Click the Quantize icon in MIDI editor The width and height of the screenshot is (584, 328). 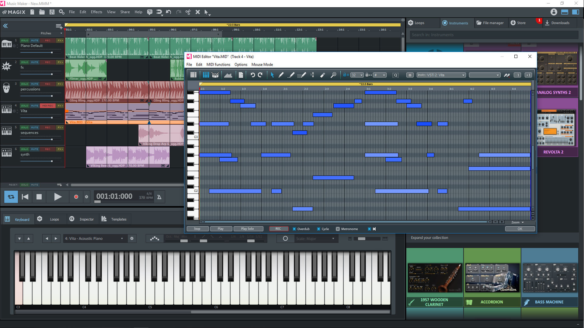395,75
